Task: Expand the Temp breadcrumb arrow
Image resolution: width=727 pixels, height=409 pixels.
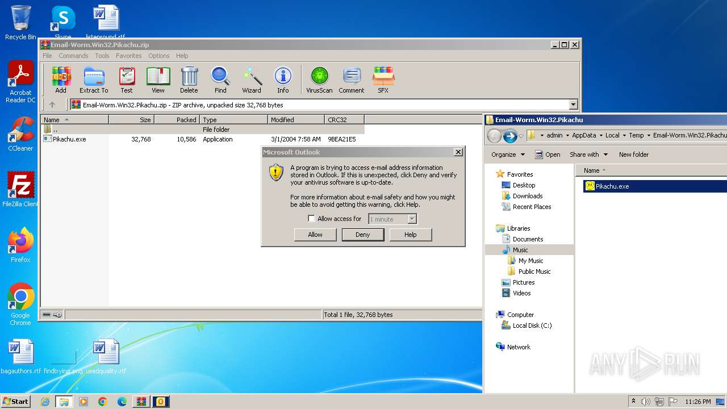Action: click(648, 135)
